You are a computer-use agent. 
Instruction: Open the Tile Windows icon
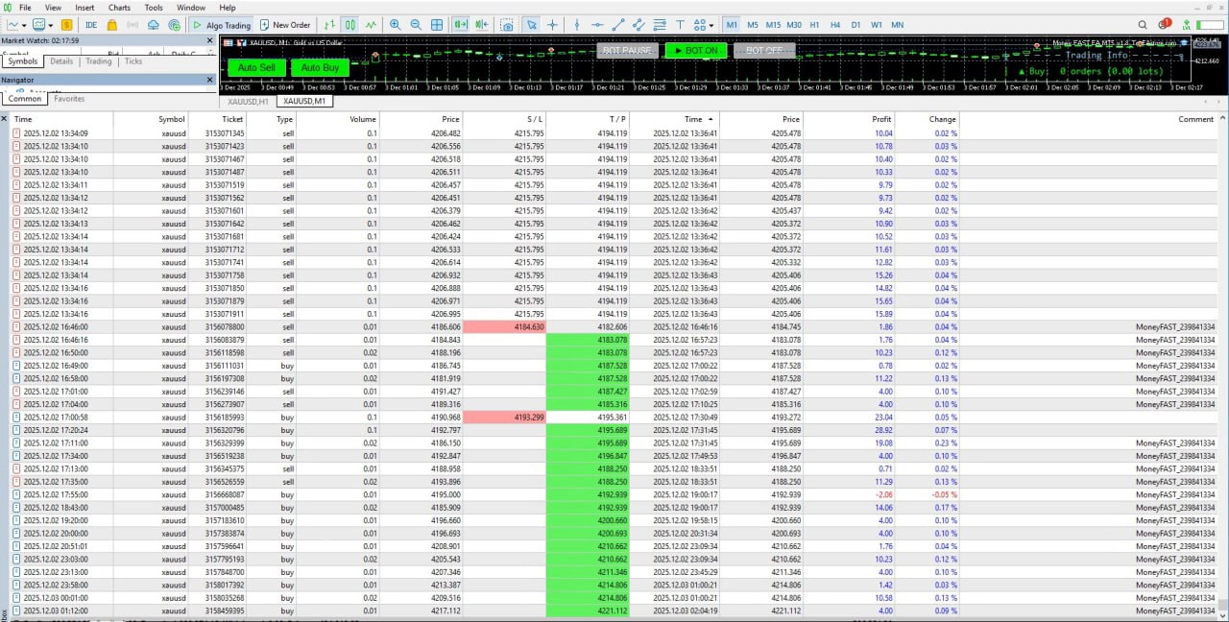[437, 25]
